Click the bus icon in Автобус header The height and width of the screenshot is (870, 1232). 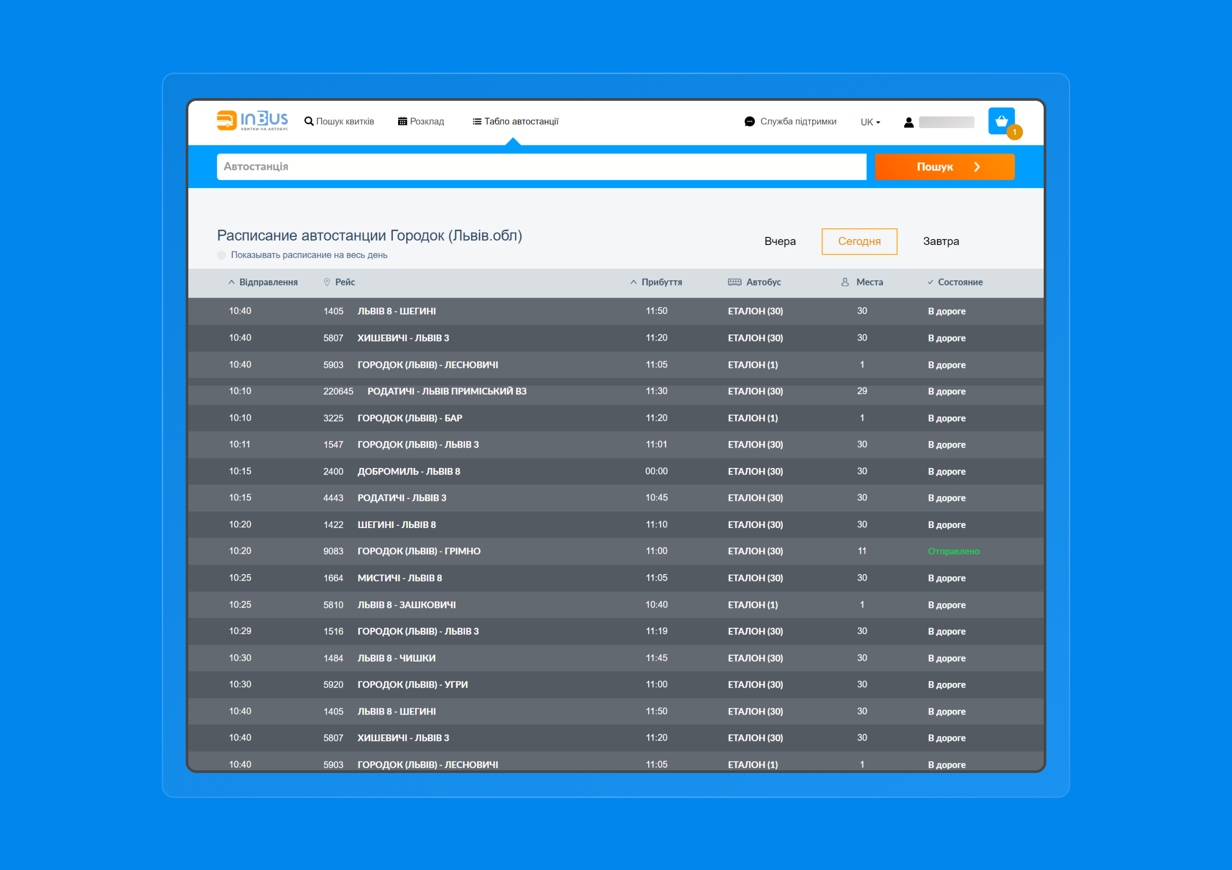734,282
